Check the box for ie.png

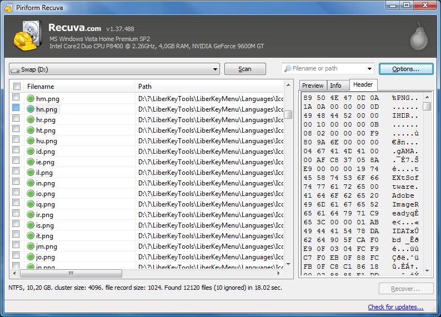coord(16,160)
